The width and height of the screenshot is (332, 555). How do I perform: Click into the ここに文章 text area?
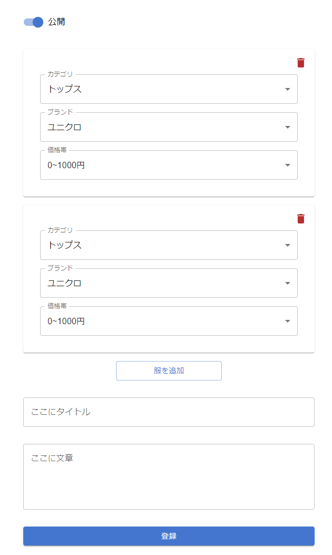point(169,476)
